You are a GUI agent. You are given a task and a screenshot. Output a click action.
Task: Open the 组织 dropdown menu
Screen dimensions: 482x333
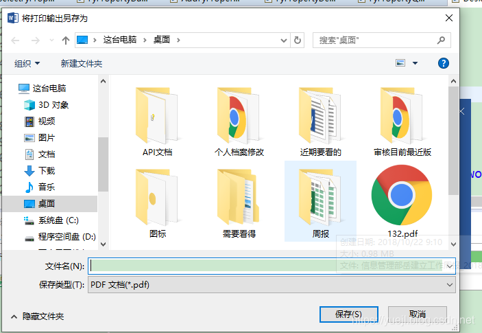[27, 63]
